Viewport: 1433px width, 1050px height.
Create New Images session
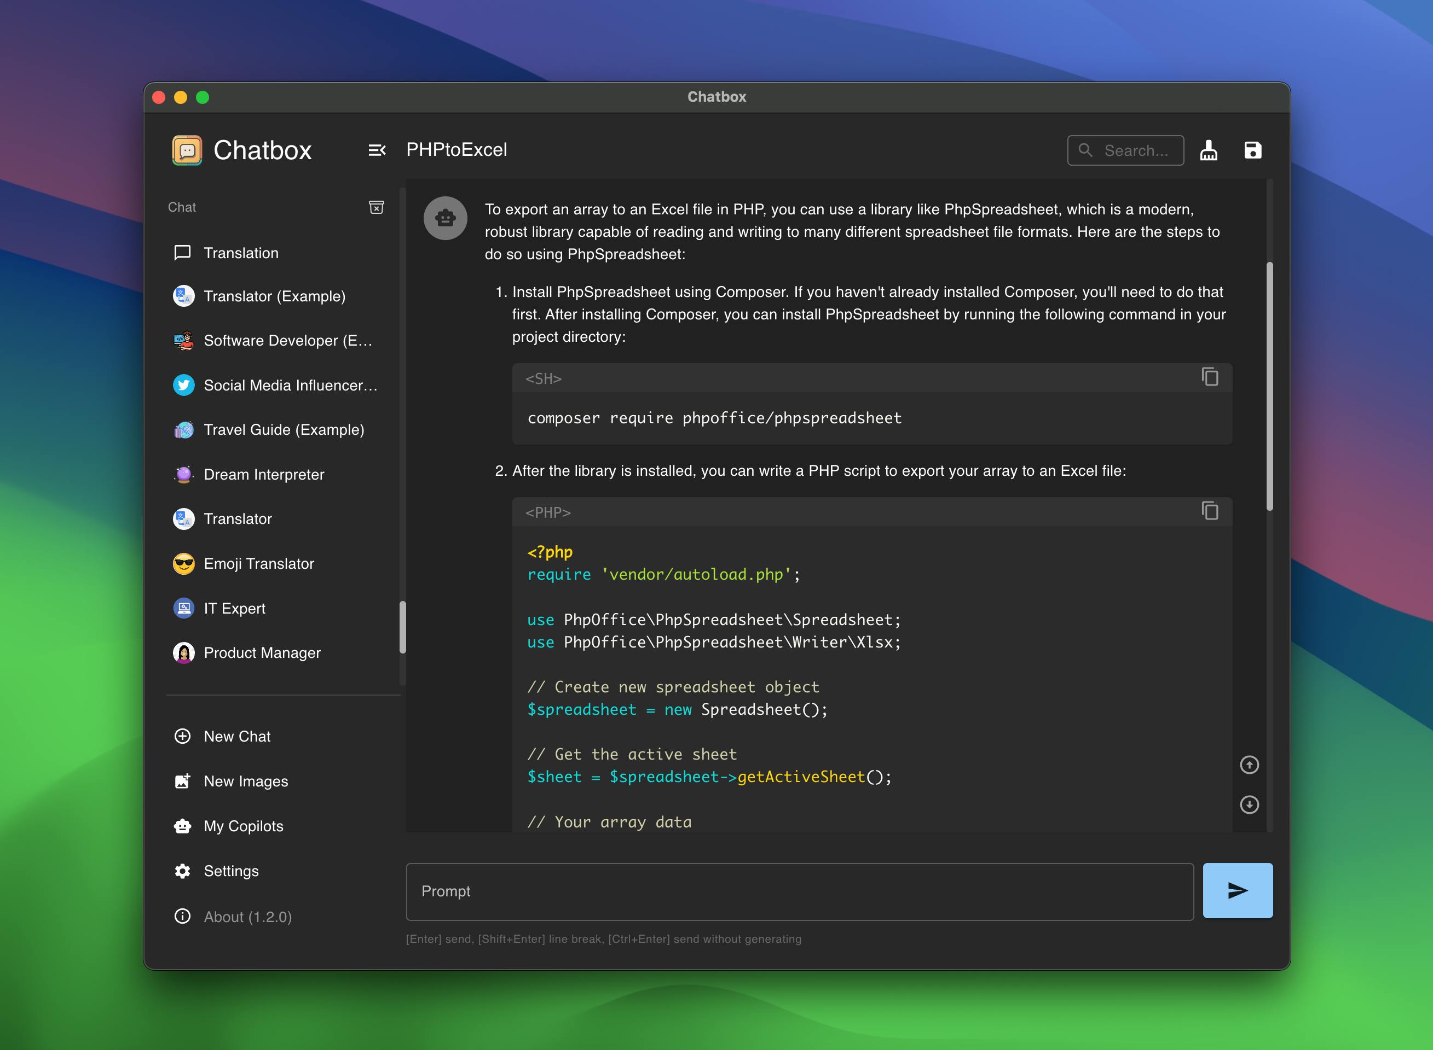[279, 781]
